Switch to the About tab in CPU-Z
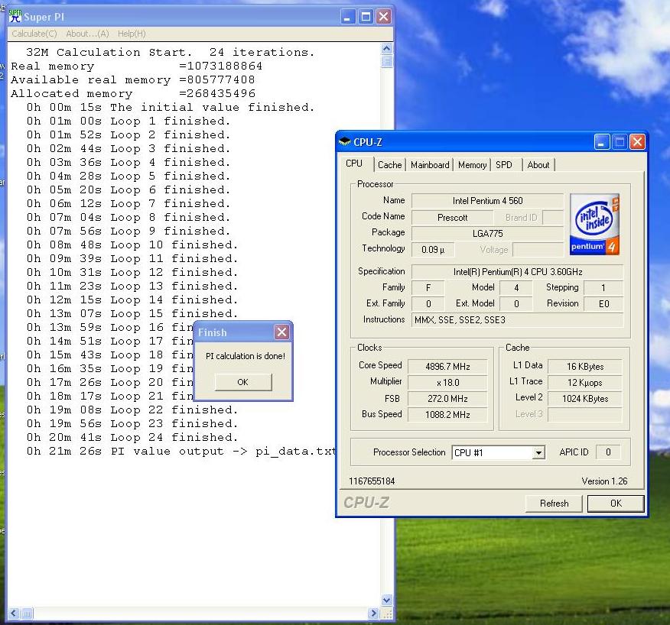This screenshot has width=670, height=625. point(538,165)
